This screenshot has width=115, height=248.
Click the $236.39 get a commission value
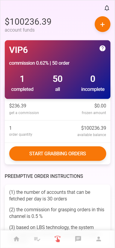pos(18,106)
